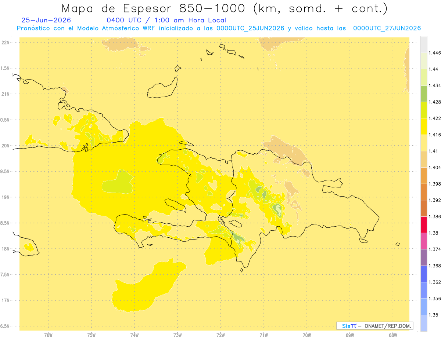Viewport: 441px width, 340px height.
Task: Select the bright yellow colorbar segment between 1.416 and 1.422
Action: tap(424, 127)
